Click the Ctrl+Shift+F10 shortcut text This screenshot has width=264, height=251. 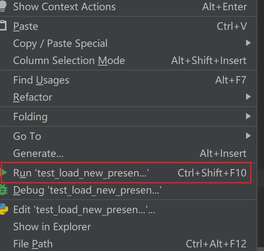(212, 173)
